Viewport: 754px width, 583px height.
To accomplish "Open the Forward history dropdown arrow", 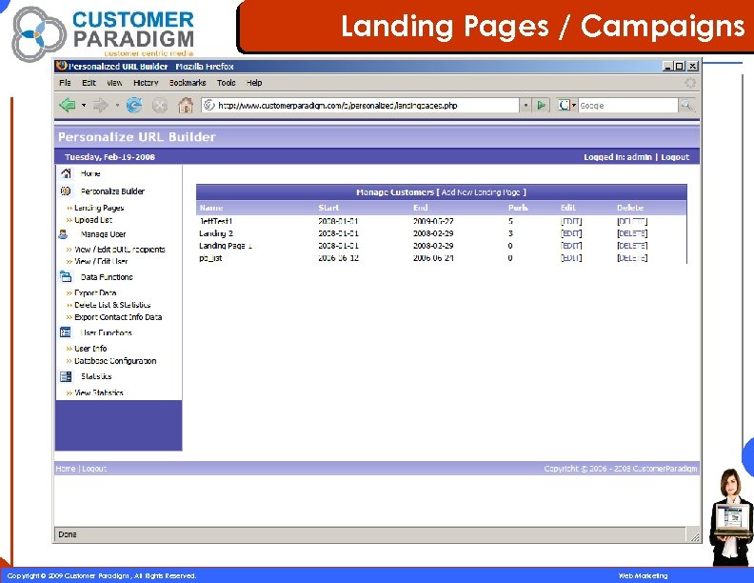I will (117, 105).
